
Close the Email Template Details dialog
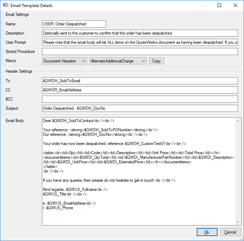coord(235,6)
